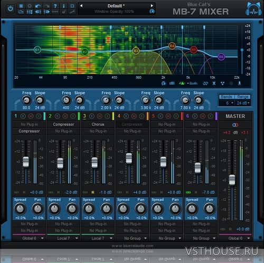Solo band 1 with S button
264x263 pixels.
click(39, 116)
